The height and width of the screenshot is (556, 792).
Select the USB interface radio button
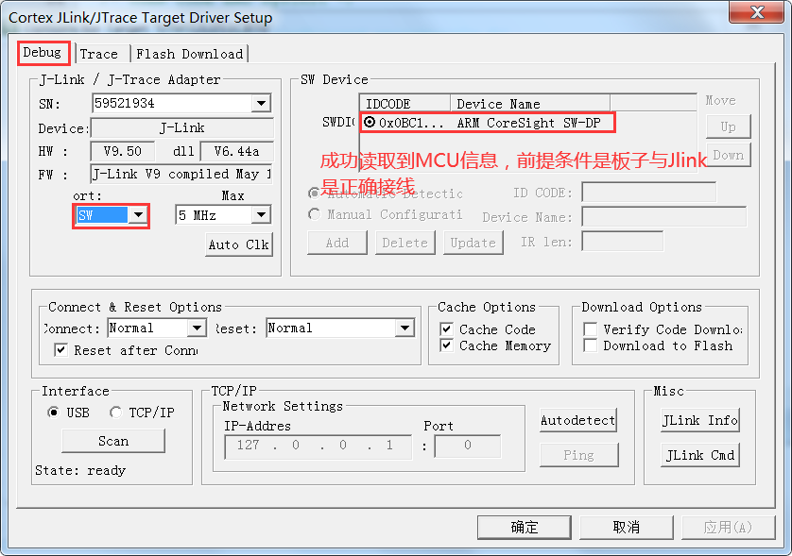[x=53, y=413]
